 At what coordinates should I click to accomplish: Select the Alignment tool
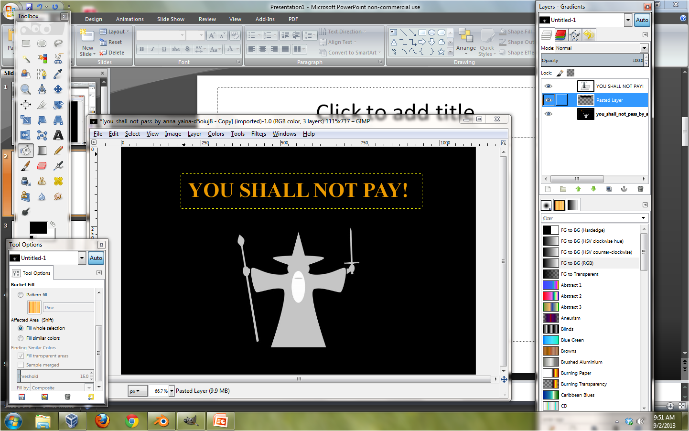(26, 105)
